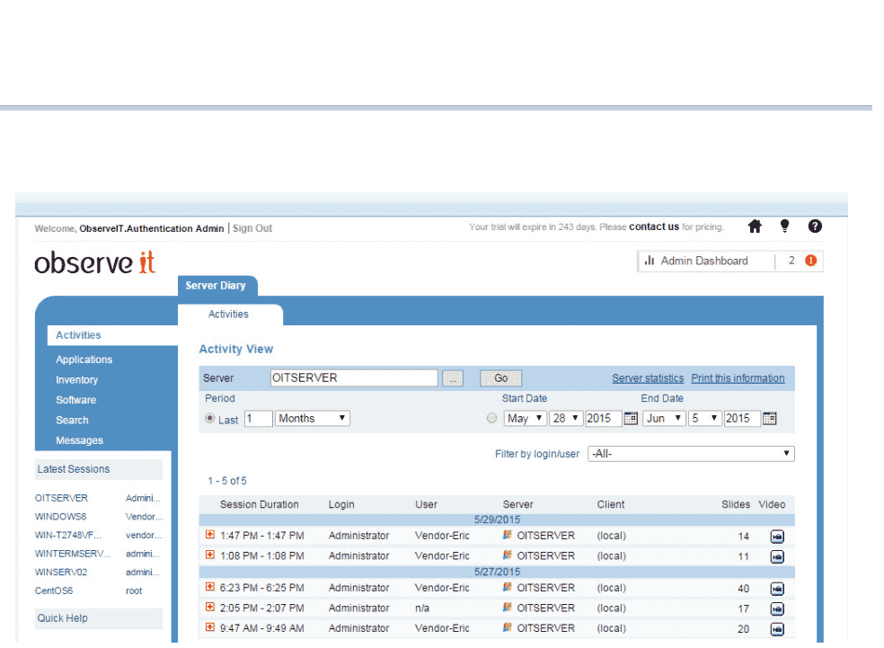
Task: Open the Filter by login/user dropdown
Action: [x=691, y=454]
